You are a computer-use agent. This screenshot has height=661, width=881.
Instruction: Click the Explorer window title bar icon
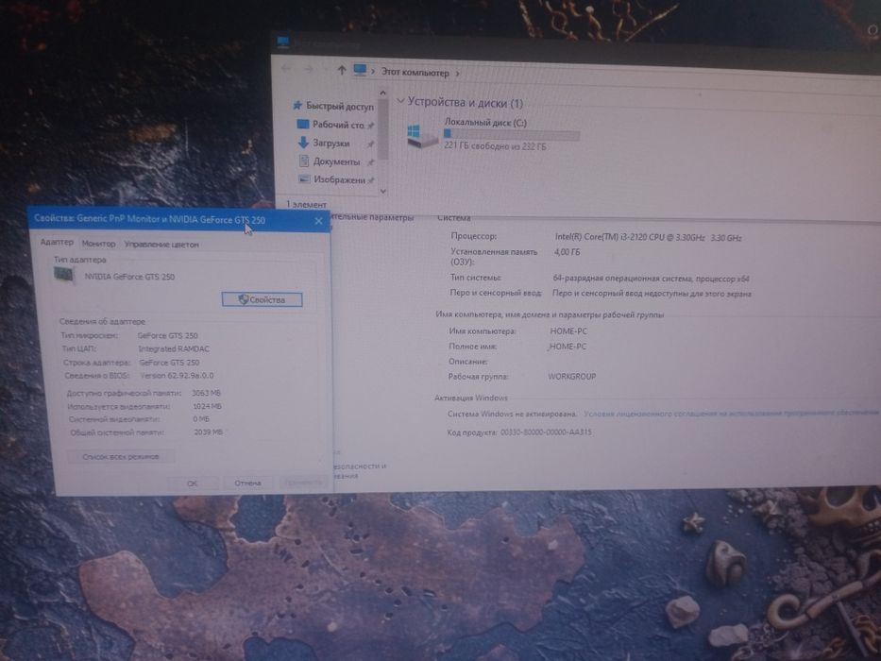(283, 42)
